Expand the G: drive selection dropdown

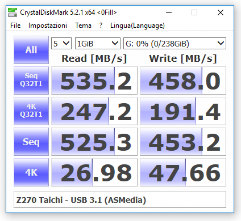(174, 44)
